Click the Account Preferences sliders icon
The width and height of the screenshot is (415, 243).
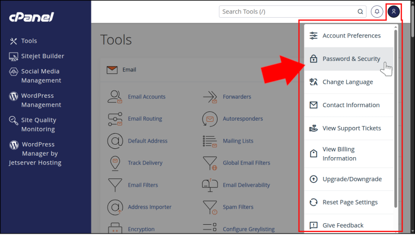(313, 35)
